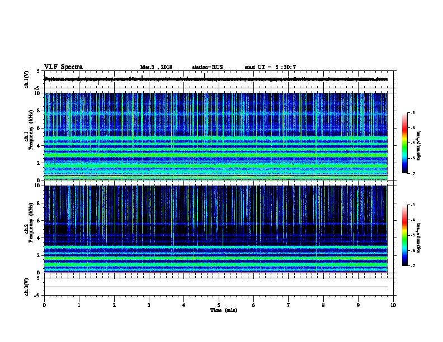Click the "8" tick label on the time axis
This screenshot has width=443, height=342.
323,305
